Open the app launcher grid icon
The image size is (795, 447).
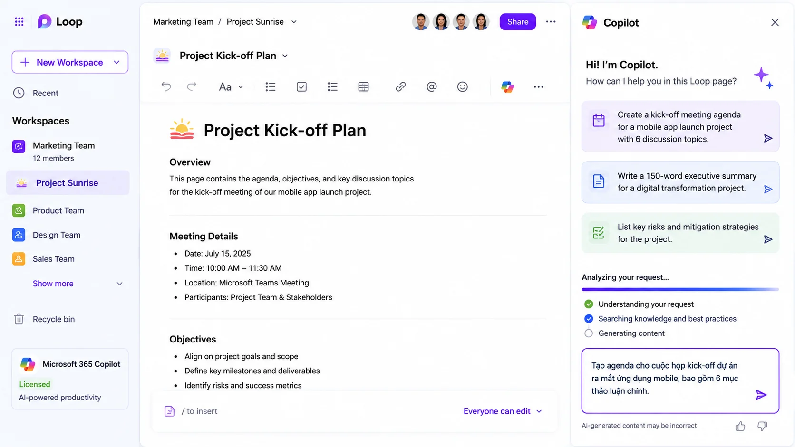click(x=19, y=22)
